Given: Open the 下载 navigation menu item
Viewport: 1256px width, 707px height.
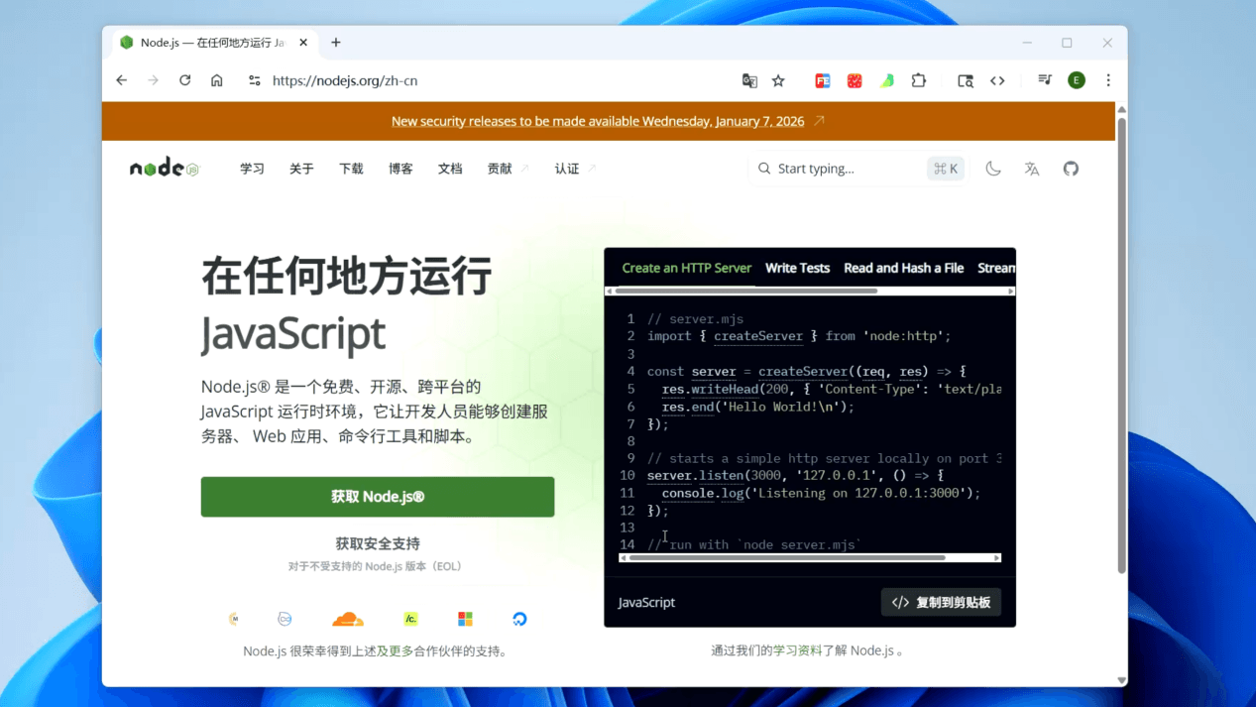Looking at the screenshot, I should [351, 169].
